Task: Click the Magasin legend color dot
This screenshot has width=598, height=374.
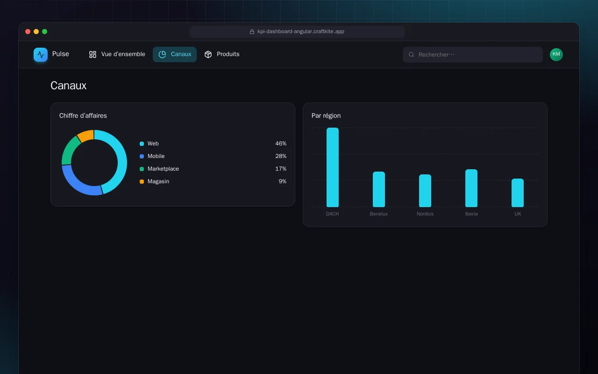Action: click(142, 181)
